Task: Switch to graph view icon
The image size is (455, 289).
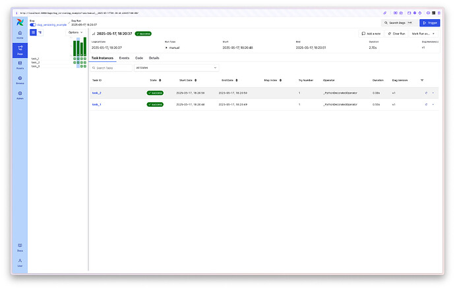Action: coord(40,32)
